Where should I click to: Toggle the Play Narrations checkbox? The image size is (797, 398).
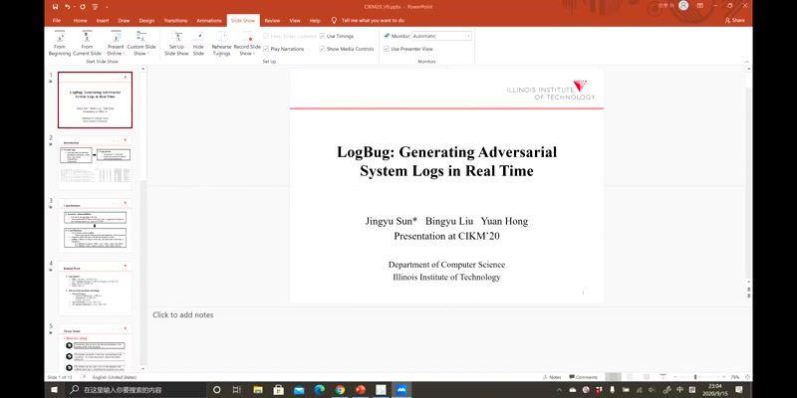pyautogui.click(x=267, y=49)
